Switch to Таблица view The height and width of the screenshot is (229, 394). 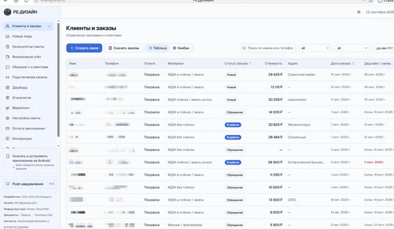[158, 48]
